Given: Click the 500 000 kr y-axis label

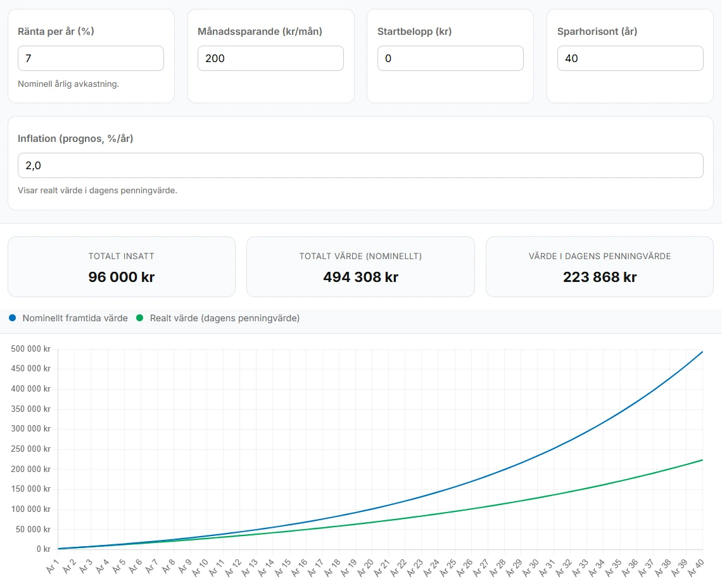Looking at the screenshot, I should pos(31,348).
